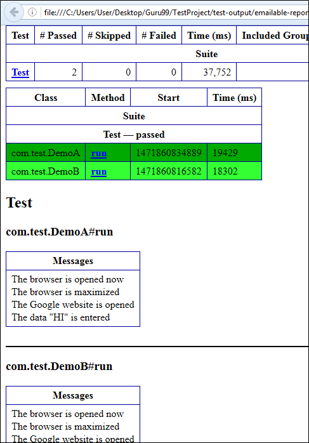Click the com.test.DemoB#run heading
This screenshot has width=309, height=443.
coord(59,366)
